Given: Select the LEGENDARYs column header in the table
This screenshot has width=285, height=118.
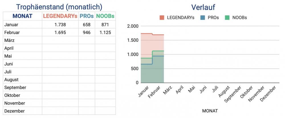Looking at the screenshot, I should (x=60, y=16).
